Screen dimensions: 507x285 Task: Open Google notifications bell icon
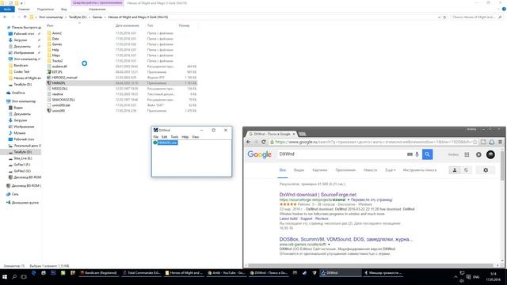pyautogui.click(x=478, y=155)
